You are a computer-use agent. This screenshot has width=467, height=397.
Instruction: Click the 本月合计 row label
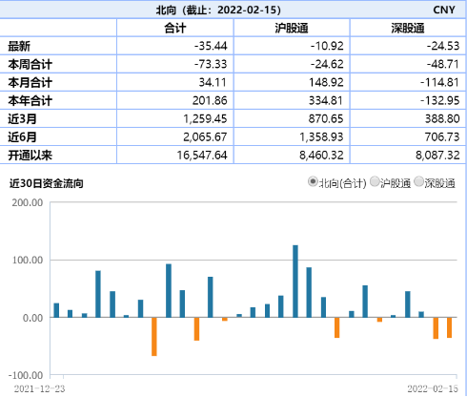point(30,83)
